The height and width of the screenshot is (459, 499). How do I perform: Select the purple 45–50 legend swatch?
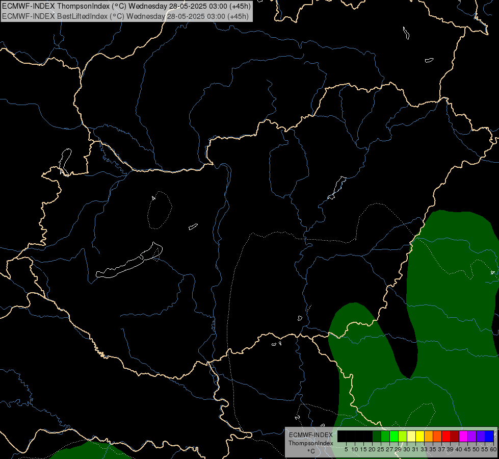[472, 436]
